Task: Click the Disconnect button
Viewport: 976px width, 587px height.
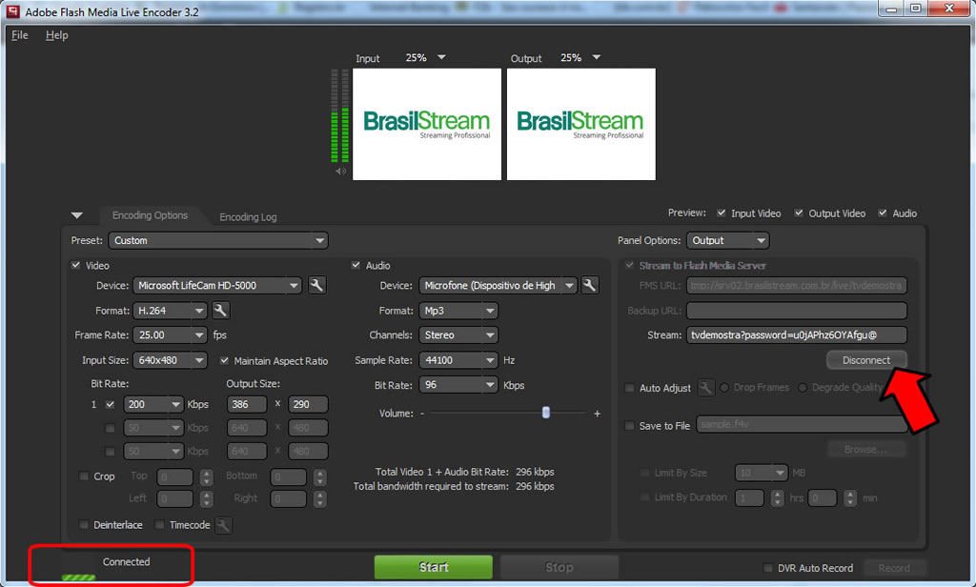Action: [865, 360]
